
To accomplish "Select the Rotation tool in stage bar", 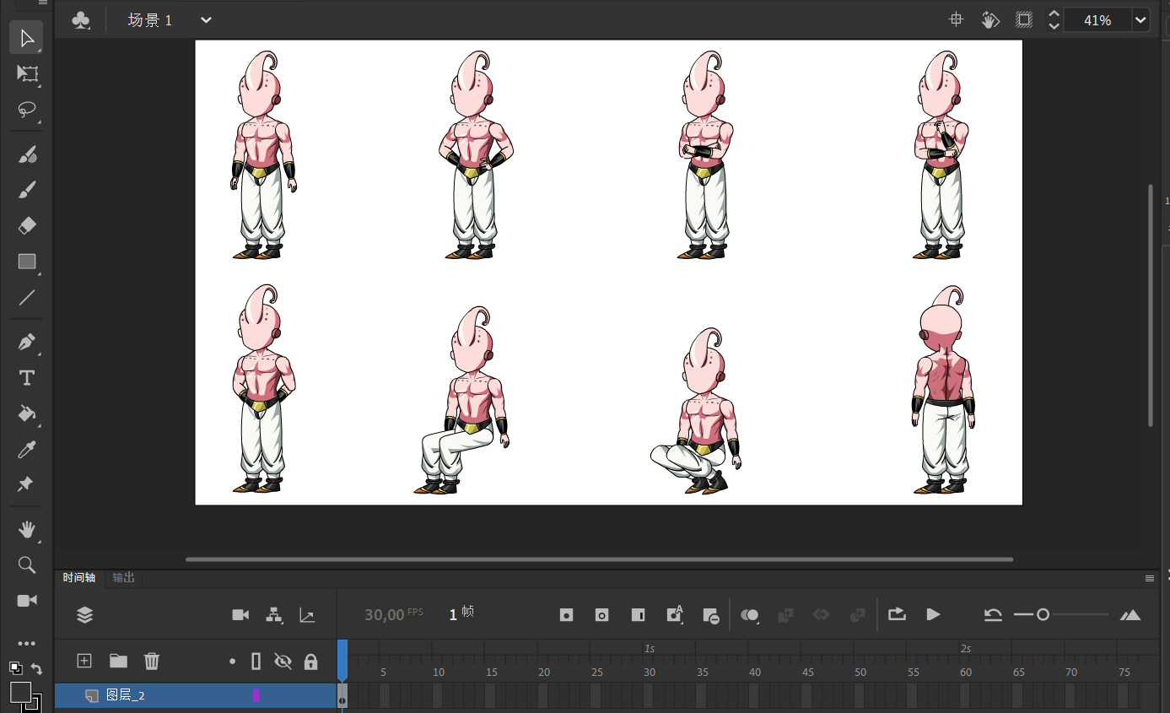I will 990,19.
